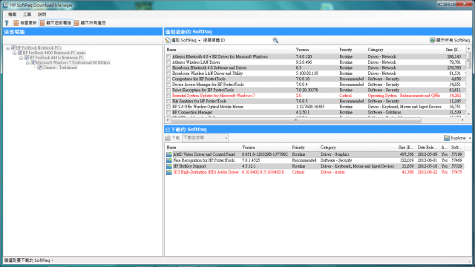The width and height of the screenshot is (475, 267).
Task: Collapse the Microsoft Windows 7 Professional 64 Edition node
Action: [28, 62]
